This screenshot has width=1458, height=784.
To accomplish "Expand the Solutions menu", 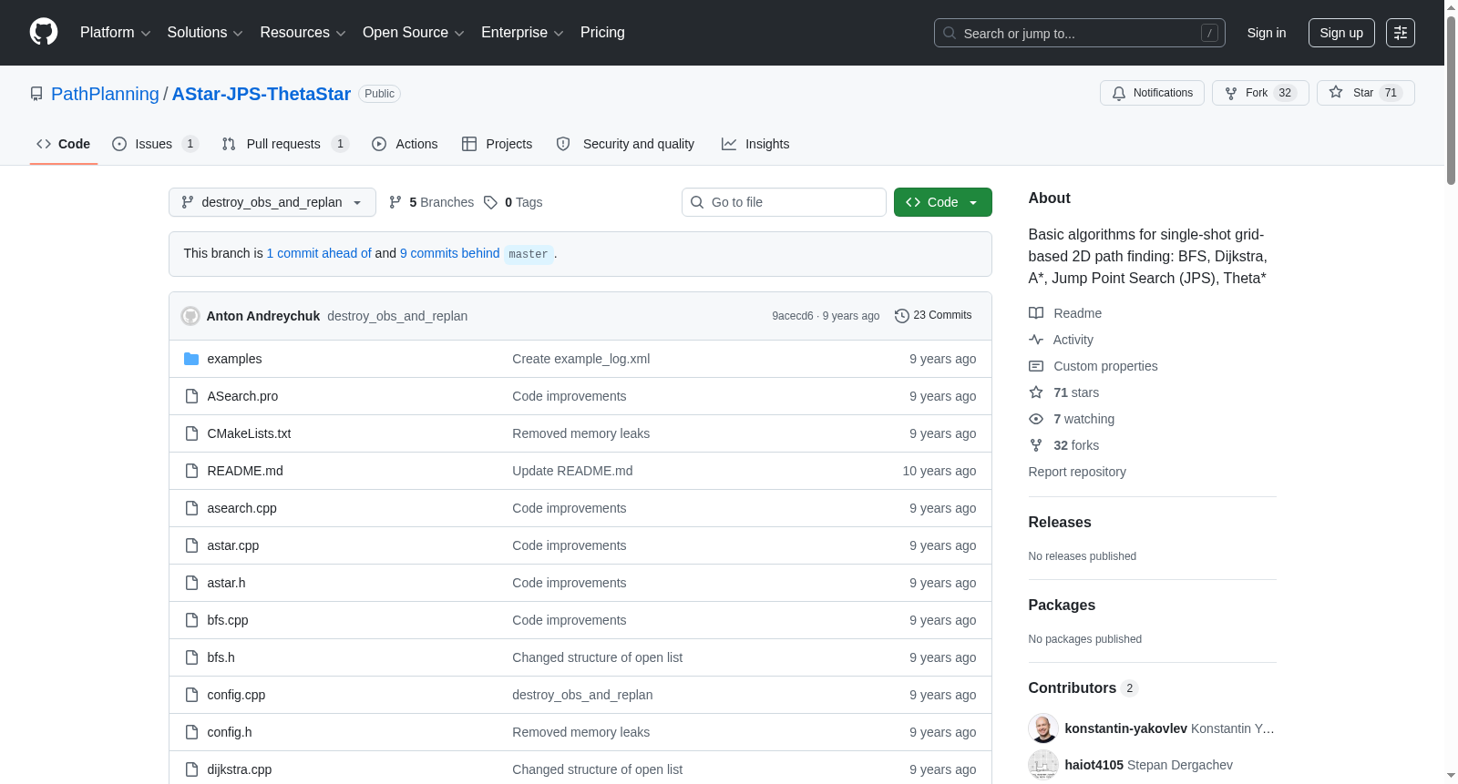I will point(205,33).
